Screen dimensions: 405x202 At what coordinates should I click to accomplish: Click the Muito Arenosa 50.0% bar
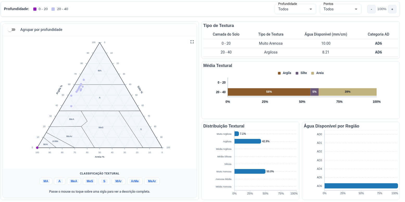[250, 171]
